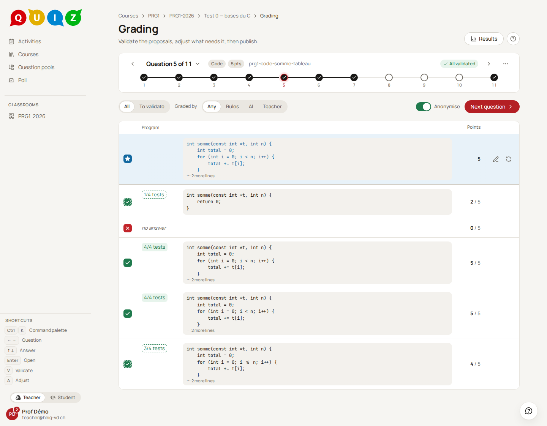Open the three-dots more options menu
The width and height of the screenshot is (547, 426).
[x=506, y=64]
